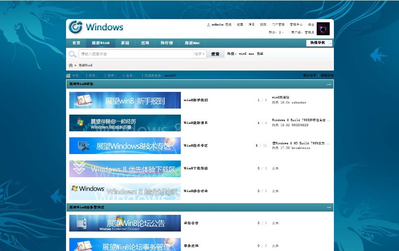Click the small user icon beside admin
Screen dimensions: 399x251
click(x=208, y=25)
